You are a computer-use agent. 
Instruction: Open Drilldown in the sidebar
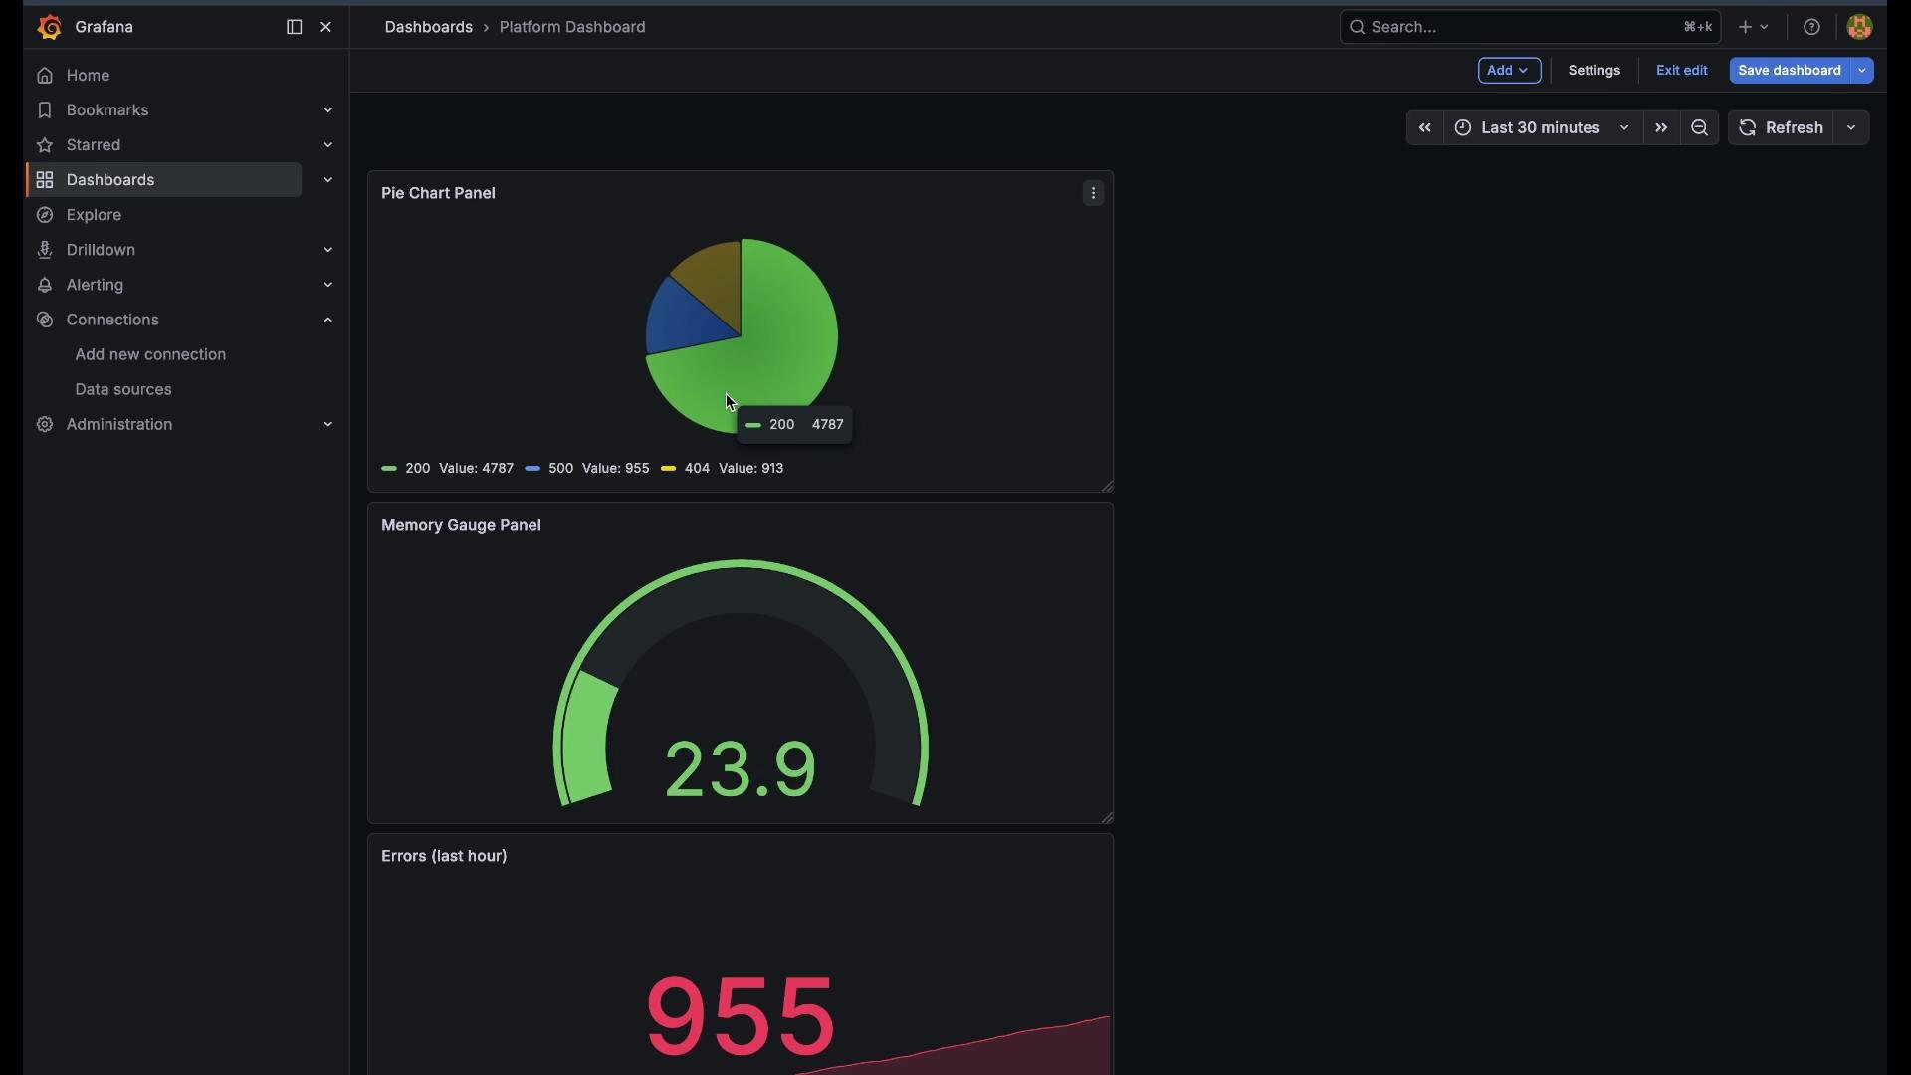point(101,250)
